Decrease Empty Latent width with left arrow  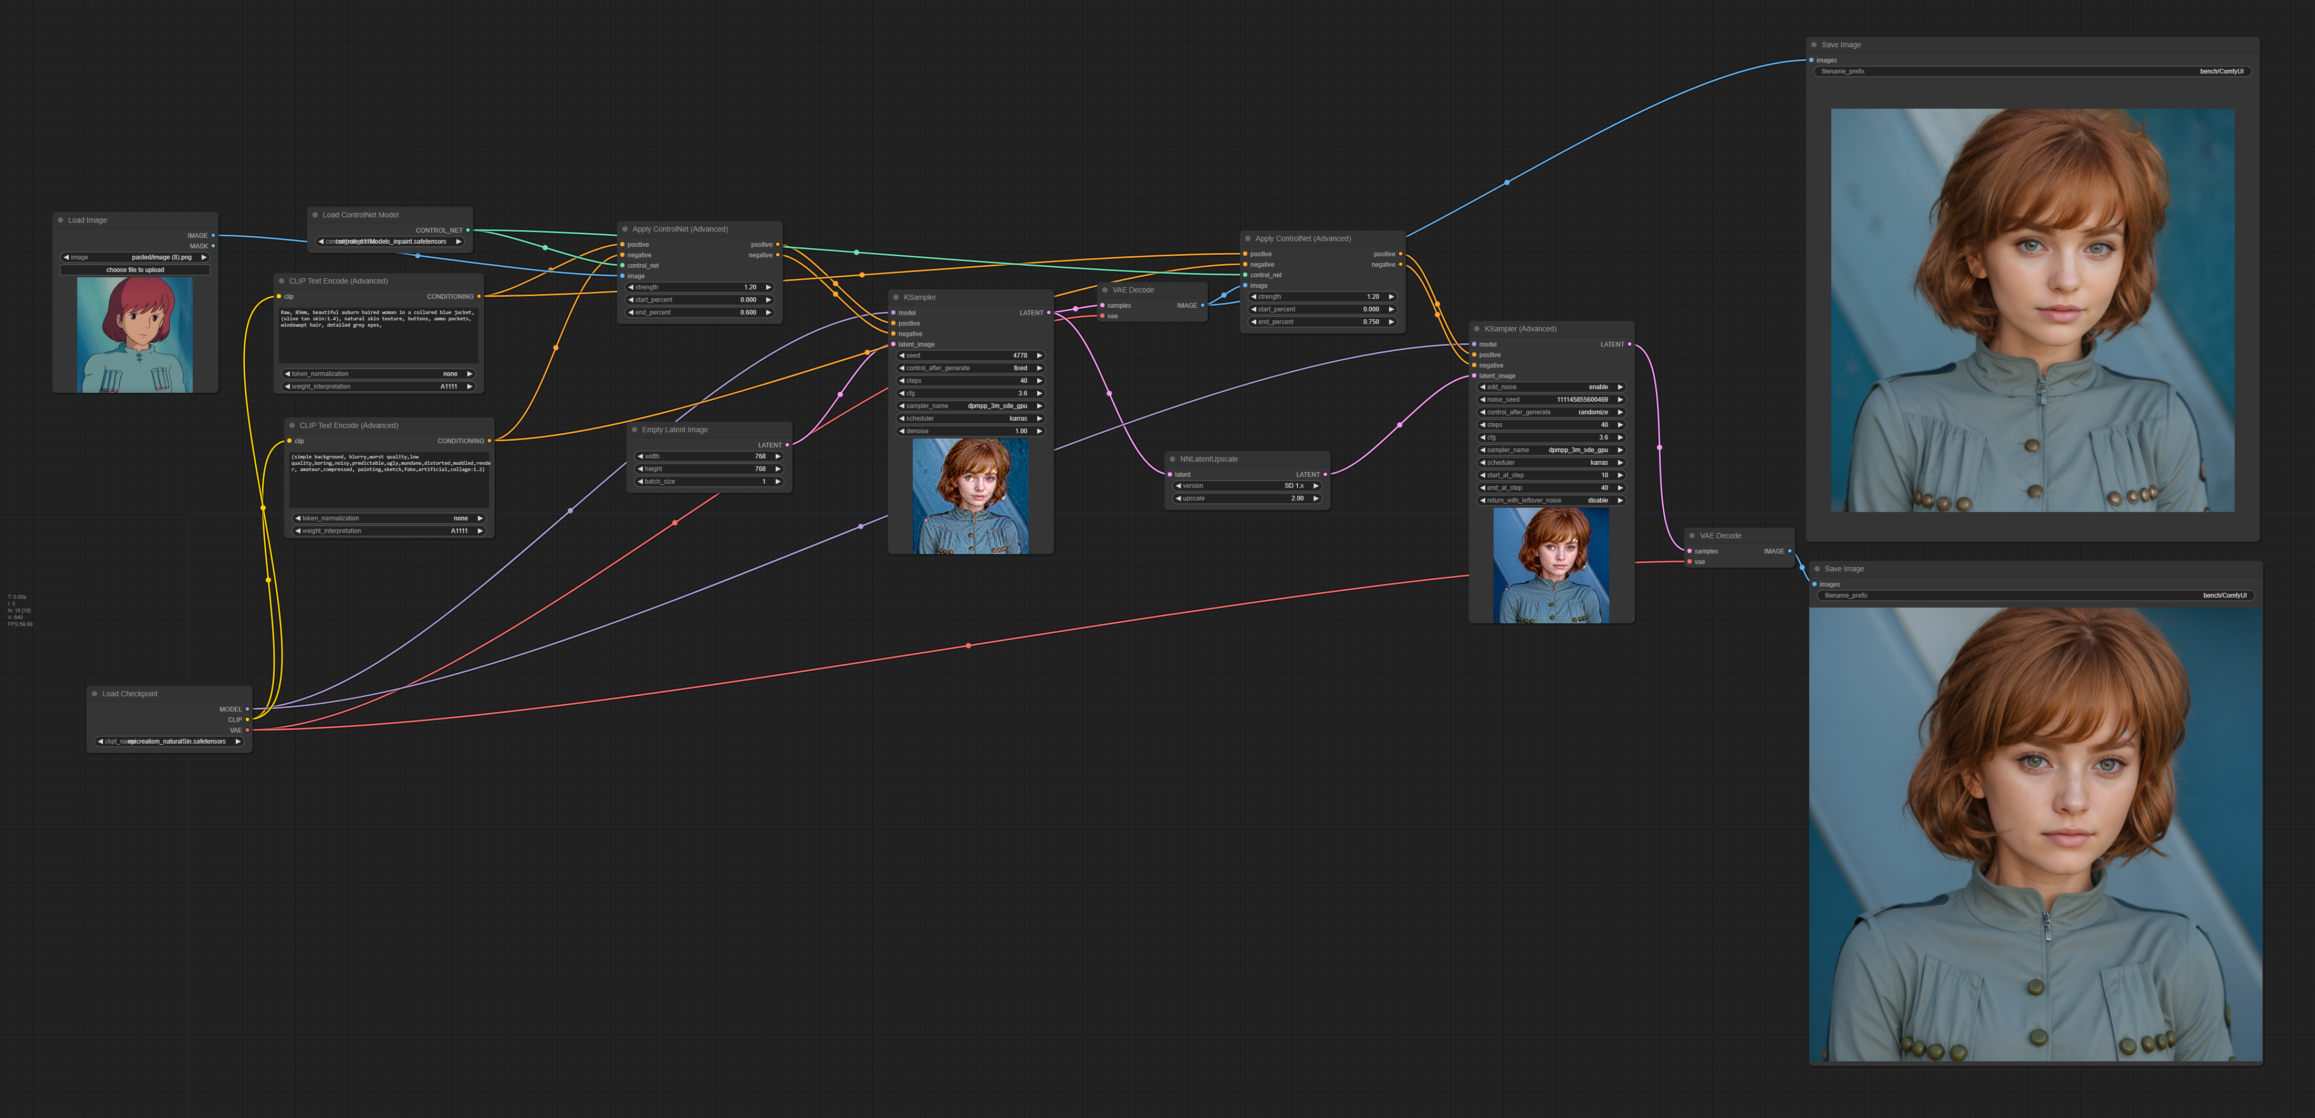tap(640, 456)
